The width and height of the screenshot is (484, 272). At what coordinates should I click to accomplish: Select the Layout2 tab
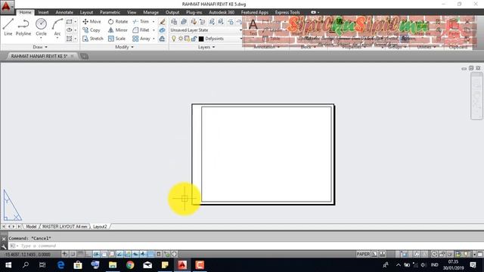[100, 227]
